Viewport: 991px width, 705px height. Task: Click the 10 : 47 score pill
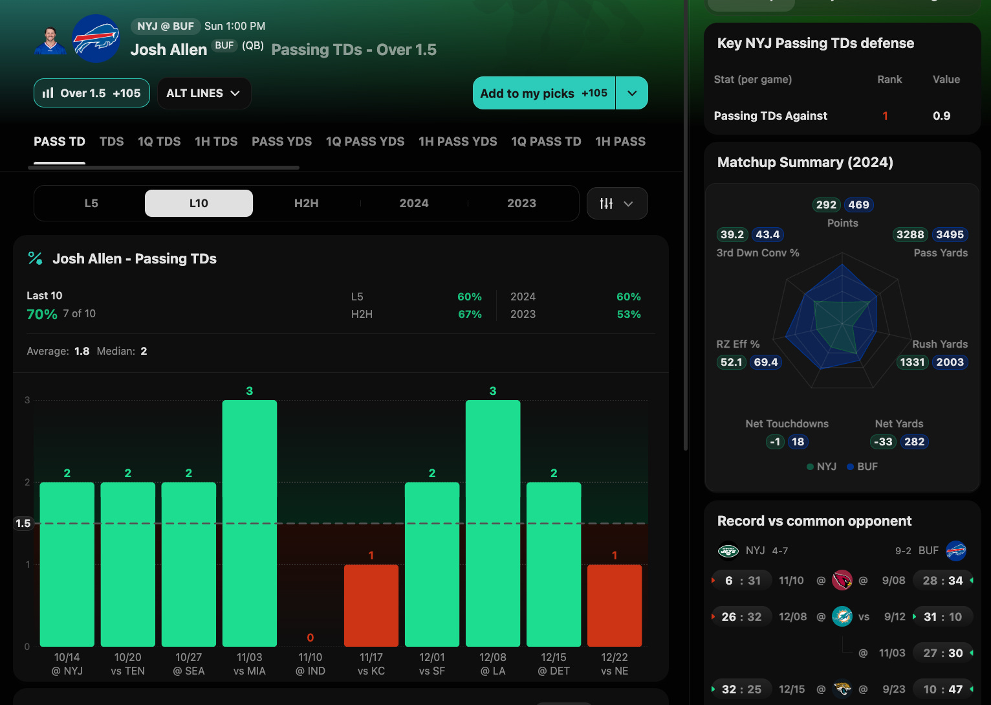click(942, 689)
